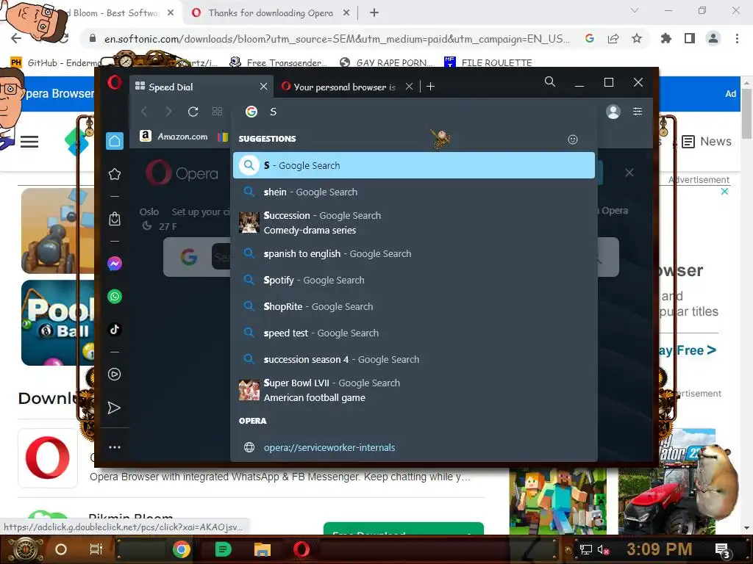
Task: Open WhatsApp in Opera sidebar
Action: point(114,297)
